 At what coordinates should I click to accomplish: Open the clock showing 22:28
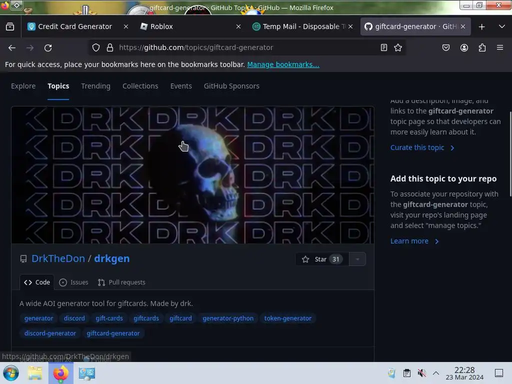click(x=464, y=373)
